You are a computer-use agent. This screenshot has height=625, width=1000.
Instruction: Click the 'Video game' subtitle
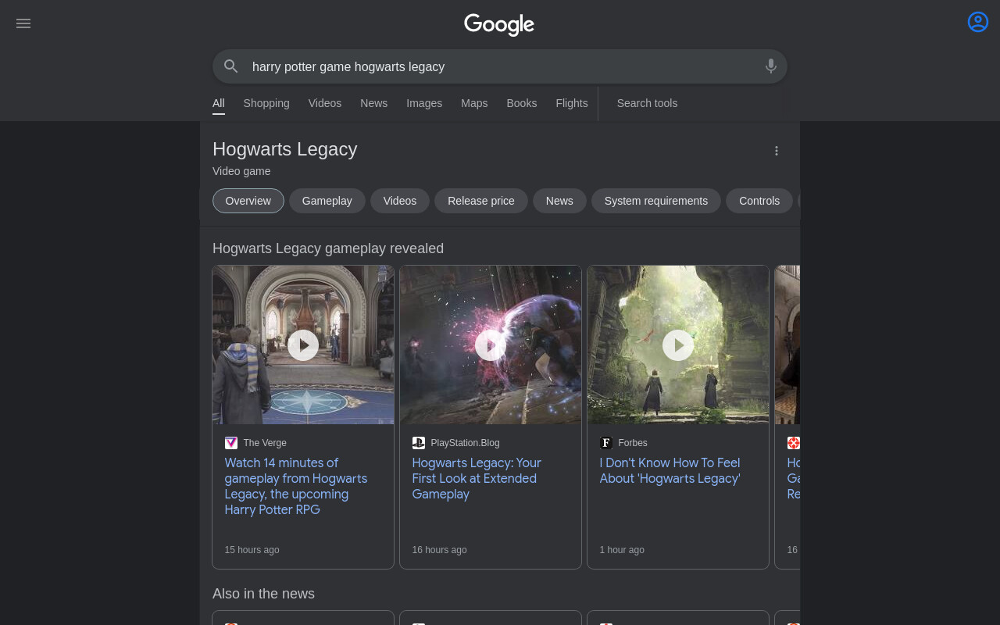coord(241,171)
